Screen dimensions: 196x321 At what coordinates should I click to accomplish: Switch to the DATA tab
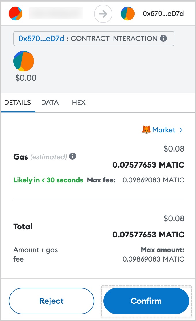point(50,102)
